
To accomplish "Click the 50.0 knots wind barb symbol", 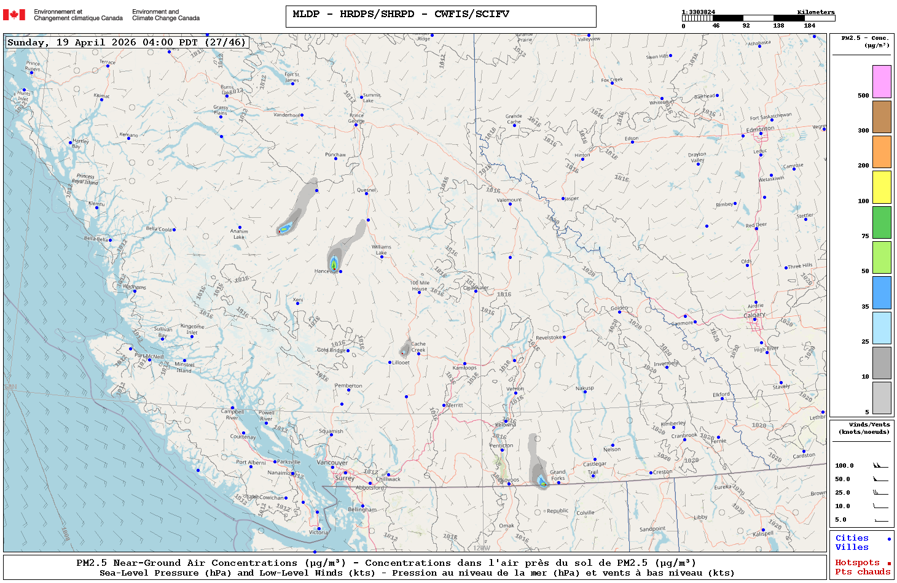I will (880, 479).
